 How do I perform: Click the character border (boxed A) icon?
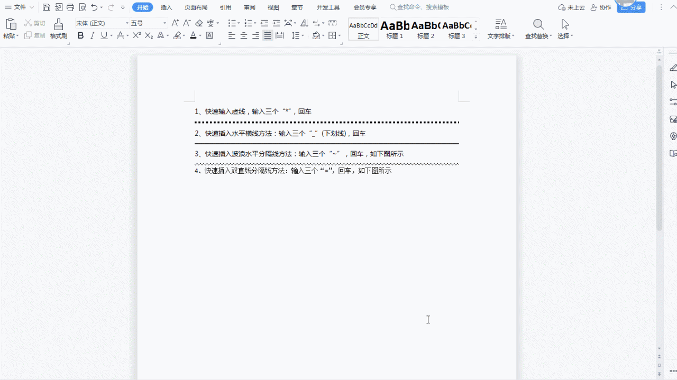209,35
